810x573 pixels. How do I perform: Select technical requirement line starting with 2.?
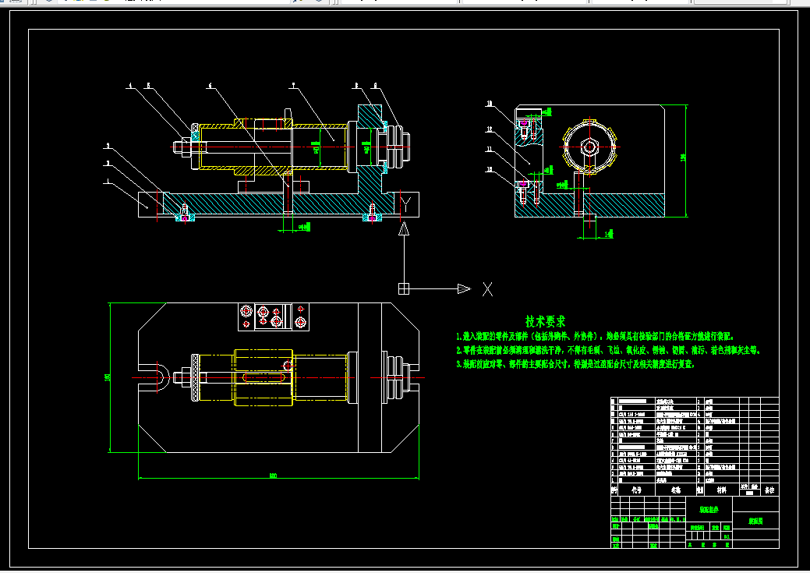(608, 350)
